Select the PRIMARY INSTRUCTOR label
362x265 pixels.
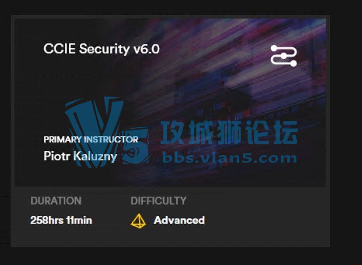coord(91,139)
